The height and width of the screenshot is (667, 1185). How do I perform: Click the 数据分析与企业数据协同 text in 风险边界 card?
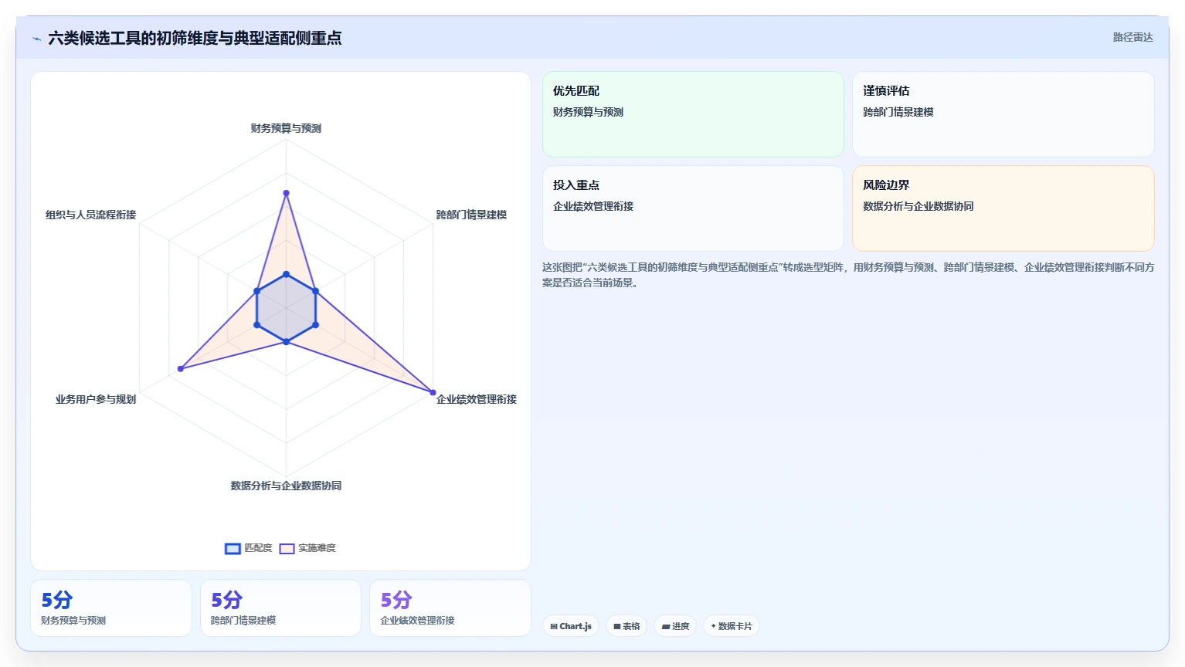(x=918, y=206)
